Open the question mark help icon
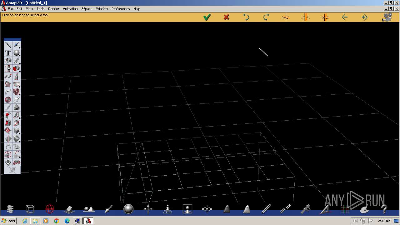This screenshot has height=225, width=400. pyautogui.click(x=384, y=209)
